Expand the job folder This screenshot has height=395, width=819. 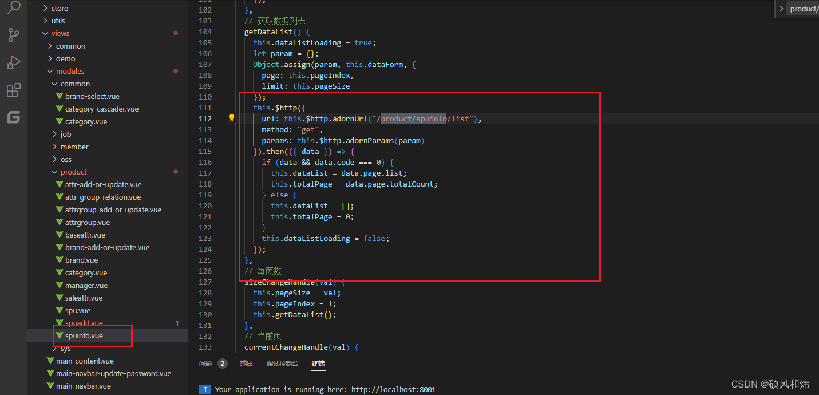(55, 134)
